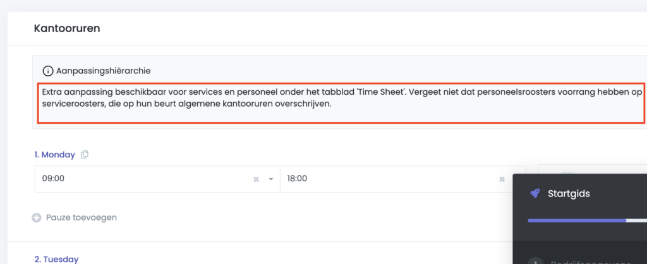The width and height of the screenshot is (647, 264).
Task: Select the 2. Tuesday day label
Action: tap(56, 259)
